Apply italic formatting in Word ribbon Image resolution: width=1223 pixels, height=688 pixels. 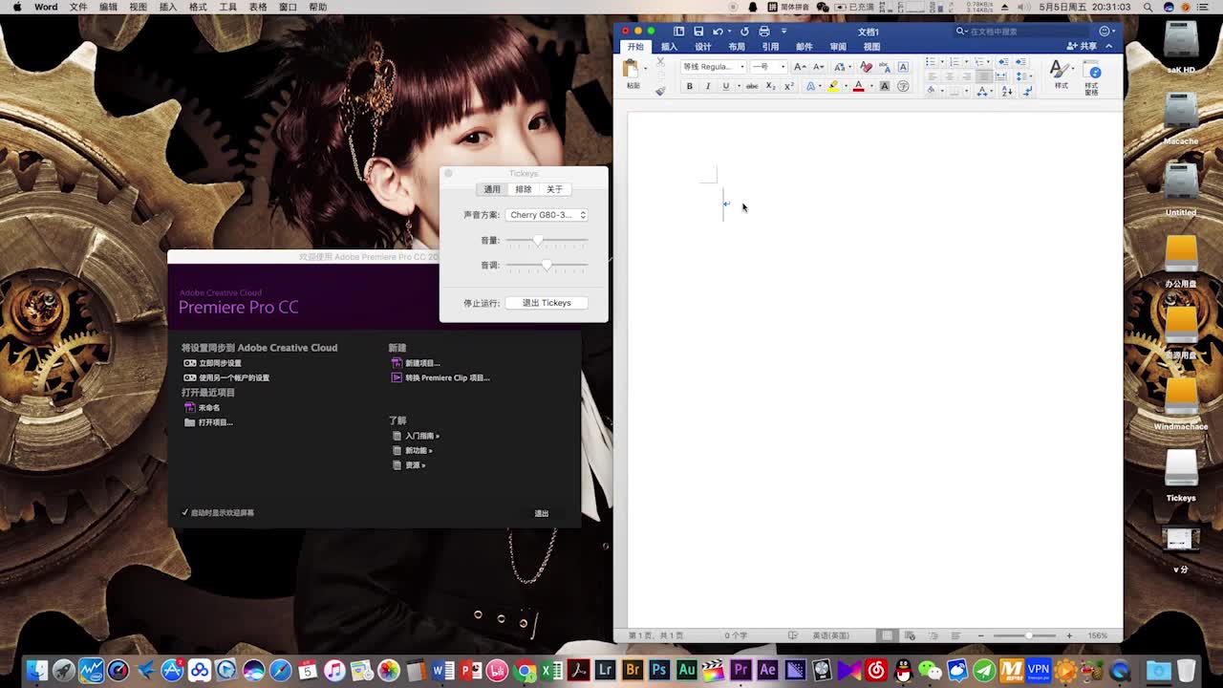click(708, 86)
